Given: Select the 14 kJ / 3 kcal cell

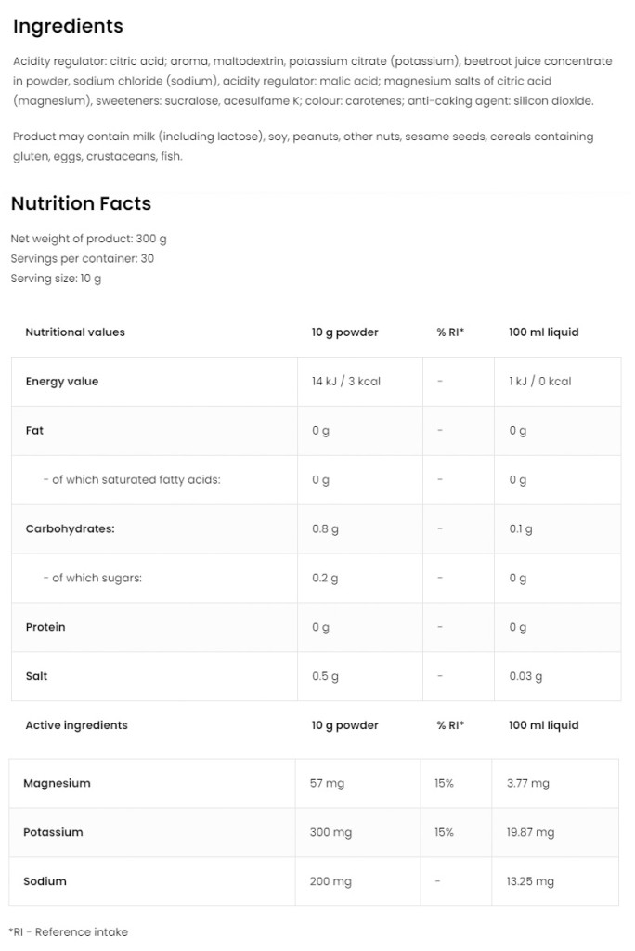Looking at the screenshot, I should (x=346, y=382).
